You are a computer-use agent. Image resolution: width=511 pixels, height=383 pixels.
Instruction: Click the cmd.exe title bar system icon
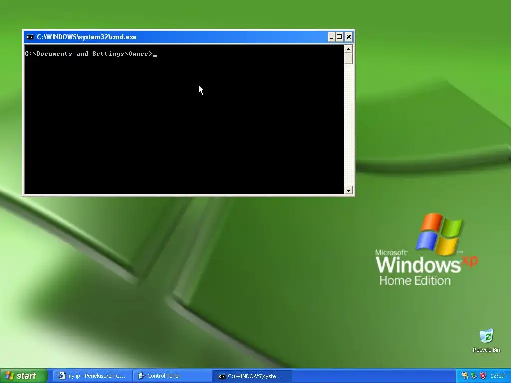pyautogui.click(x=30, y=37)
